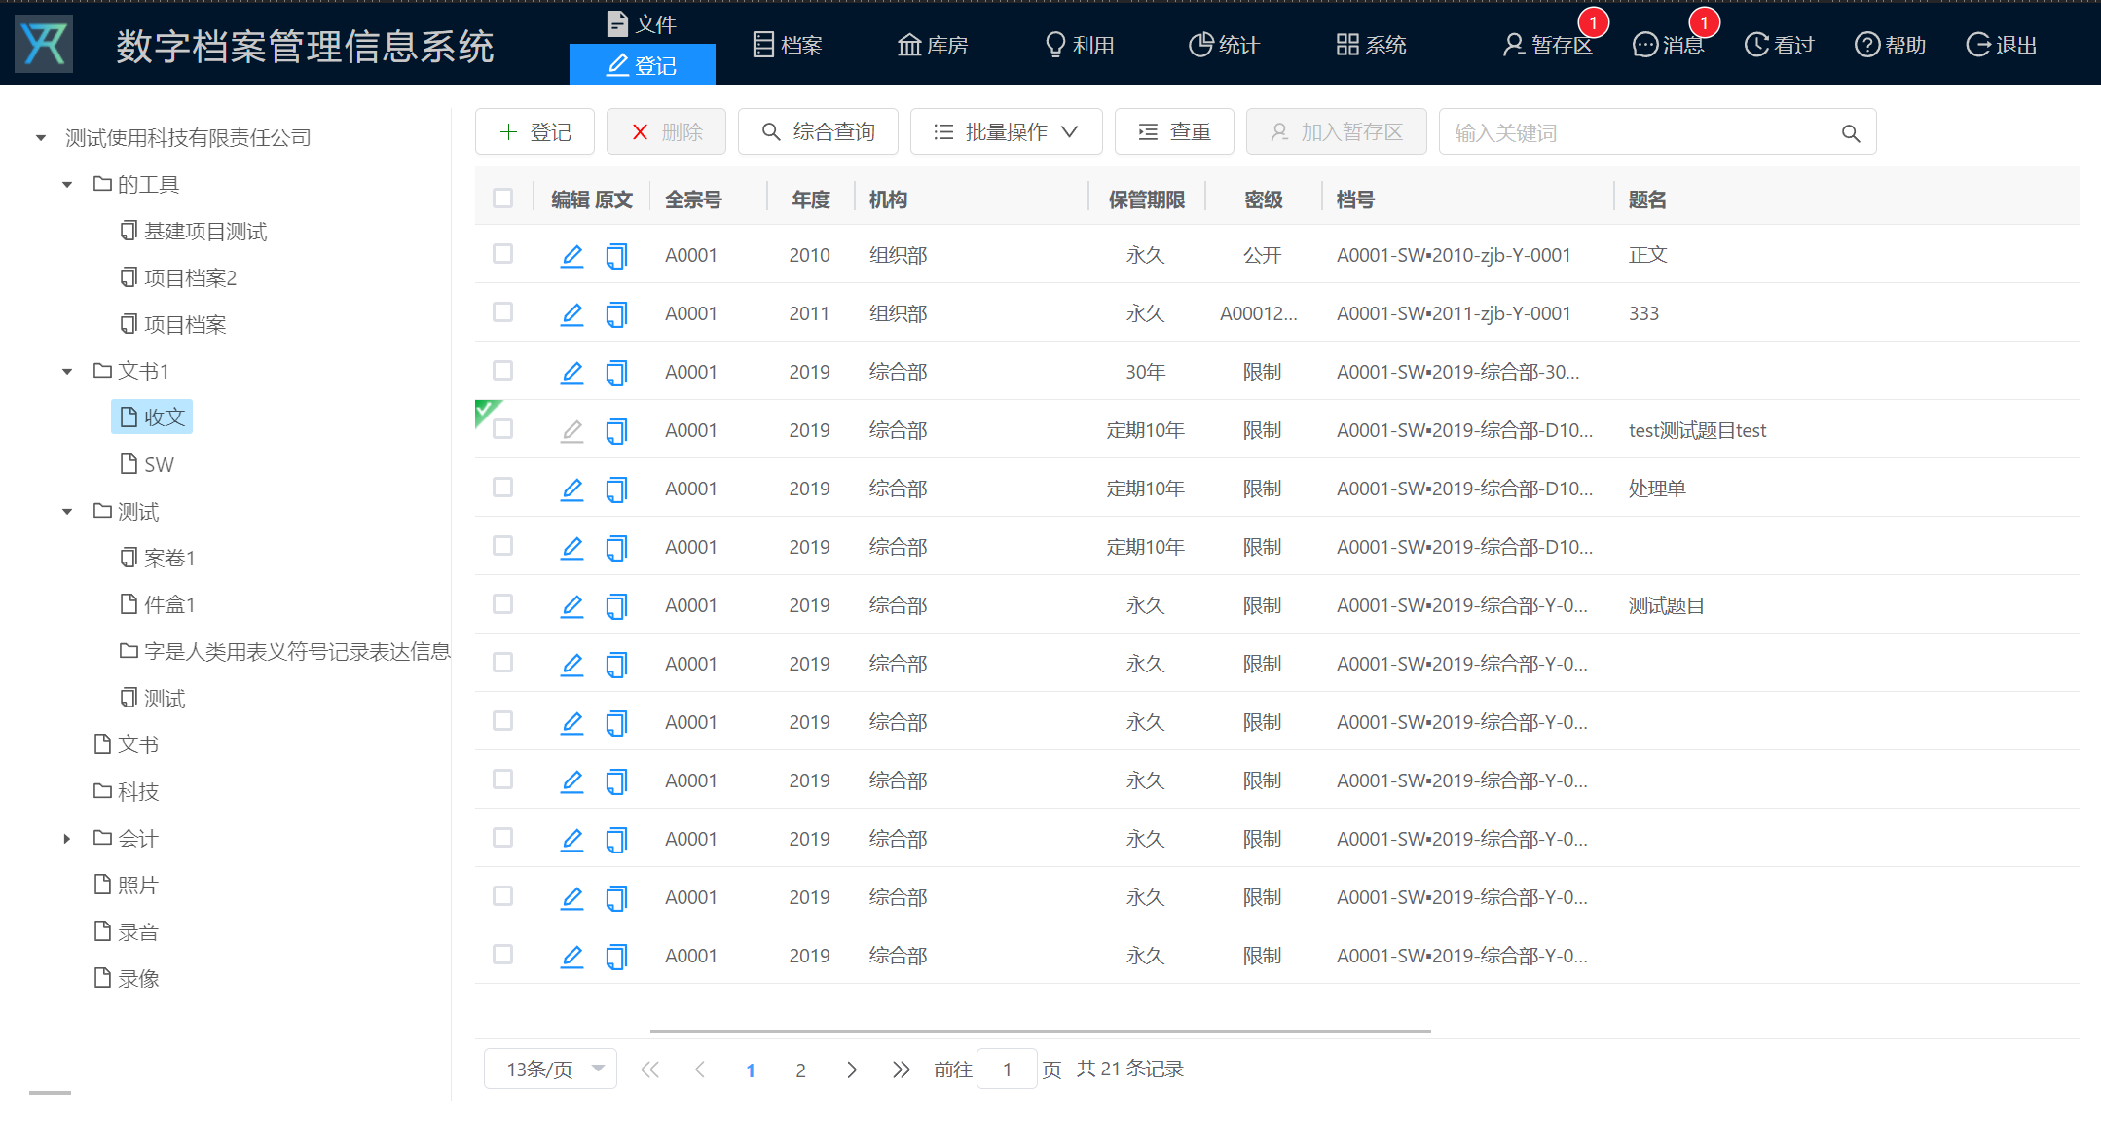
Task: Check the 测试题目 row checkbox
Action: pos(502,604)
